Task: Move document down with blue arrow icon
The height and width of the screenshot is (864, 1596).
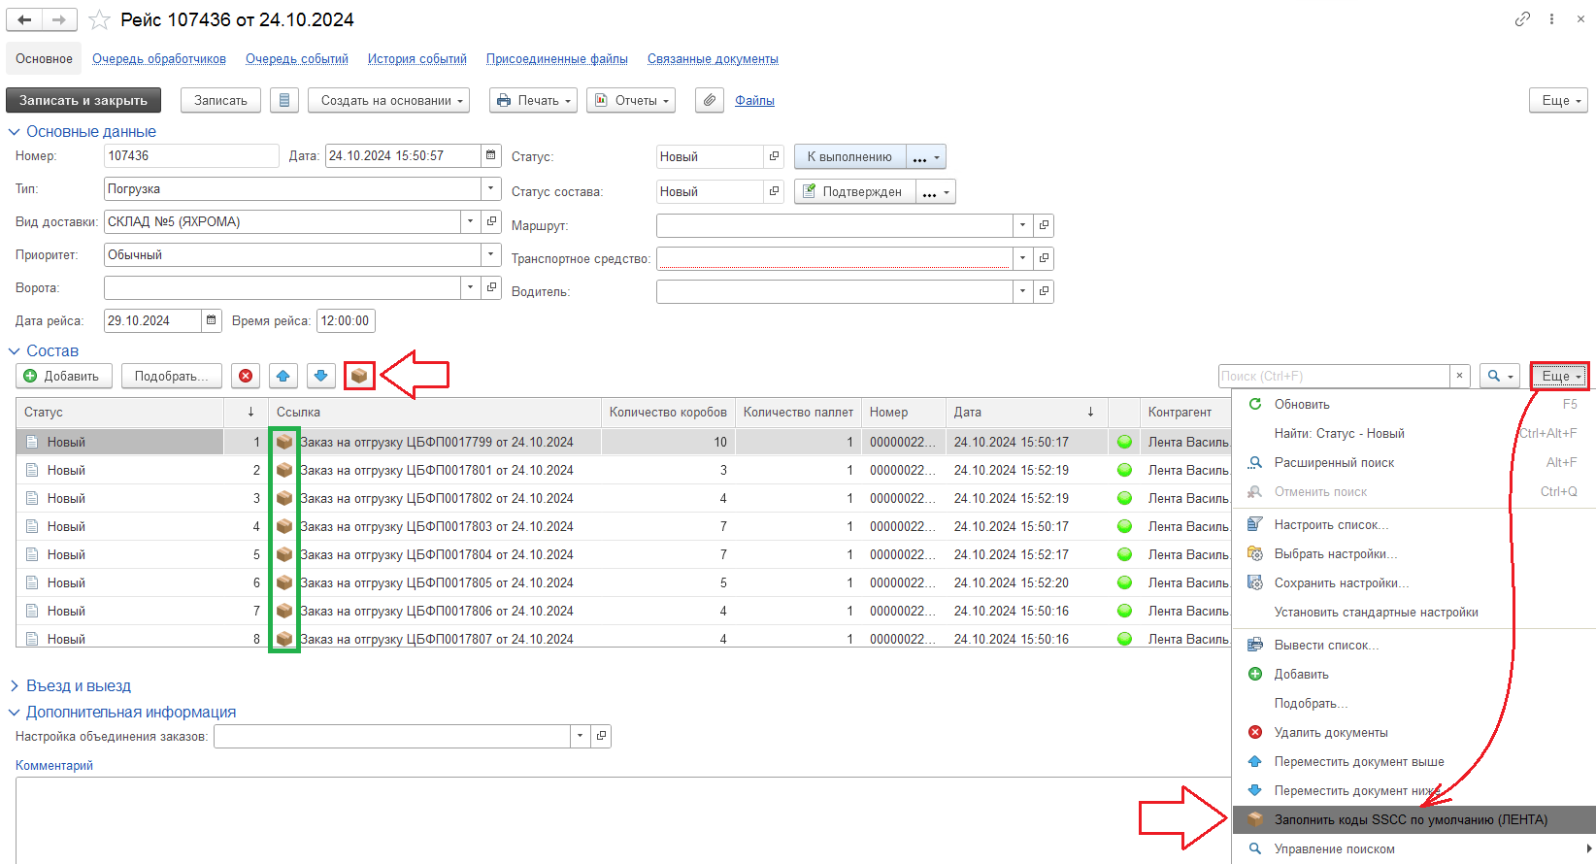Action: coord(321,376)
